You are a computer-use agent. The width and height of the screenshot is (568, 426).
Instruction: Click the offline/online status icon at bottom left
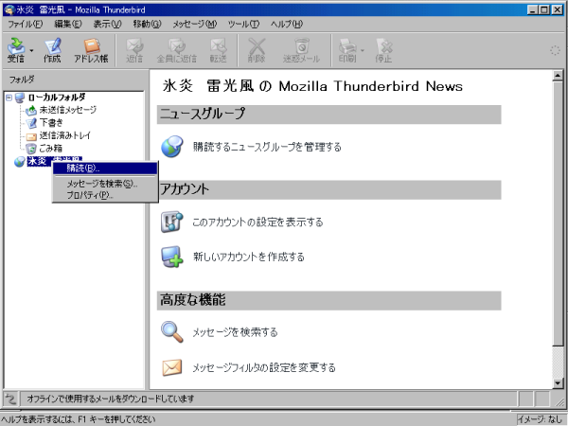point(10,399)
